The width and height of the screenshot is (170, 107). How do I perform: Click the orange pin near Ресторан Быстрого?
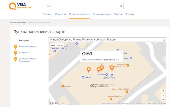[112, 68]
